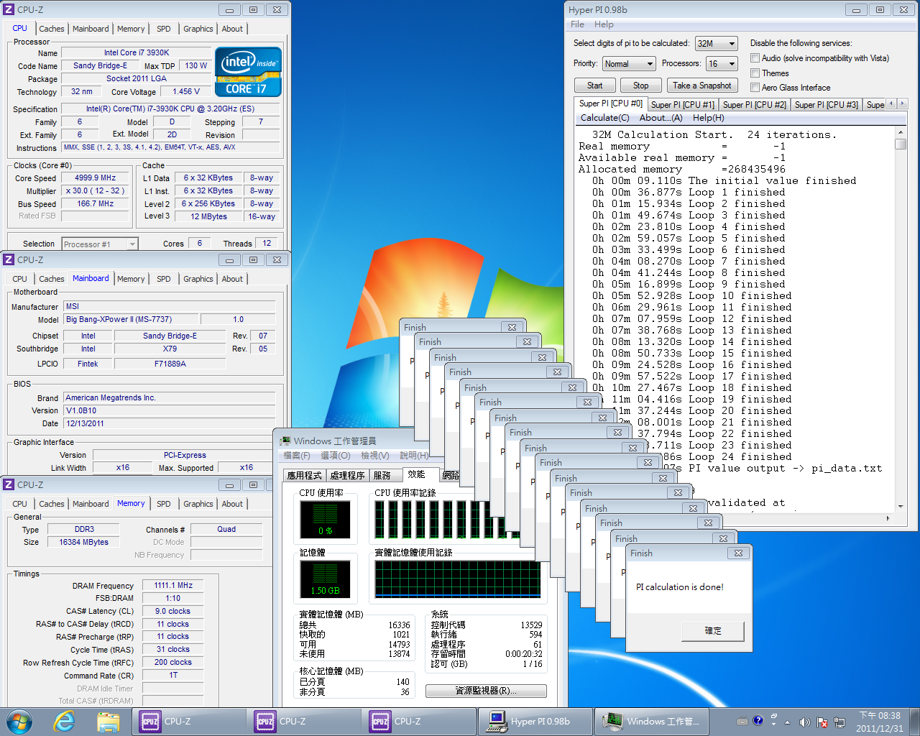Click the Intel Core i7 logo badge
The height and width of the screenshot is (736, 920).
click(248, 72)
